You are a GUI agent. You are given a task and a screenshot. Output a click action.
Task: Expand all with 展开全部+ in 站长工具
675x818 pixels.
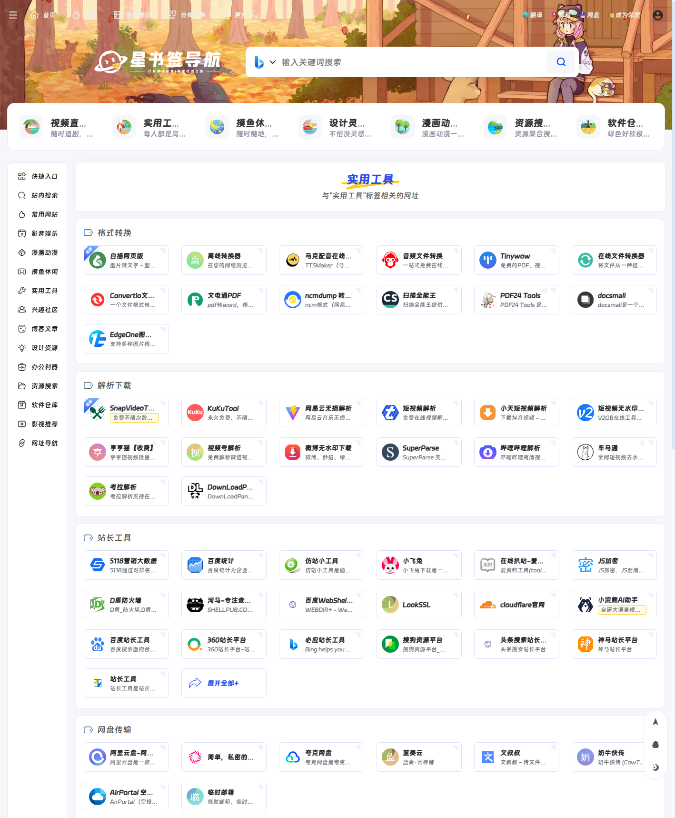tap(224, 683)
